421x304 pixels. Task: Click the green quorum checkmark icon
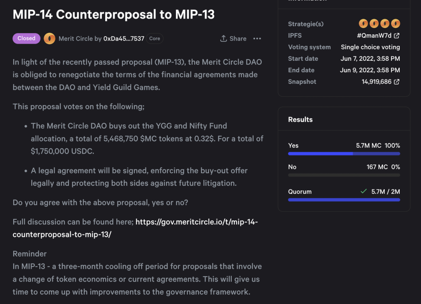tap(363, 192)
